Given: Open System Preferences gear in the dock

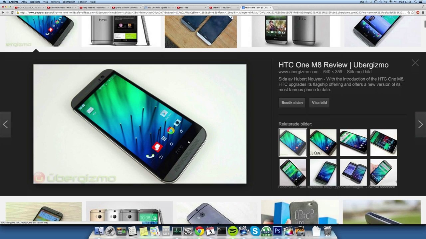Looking at the screenshot, I should point(188,231).
